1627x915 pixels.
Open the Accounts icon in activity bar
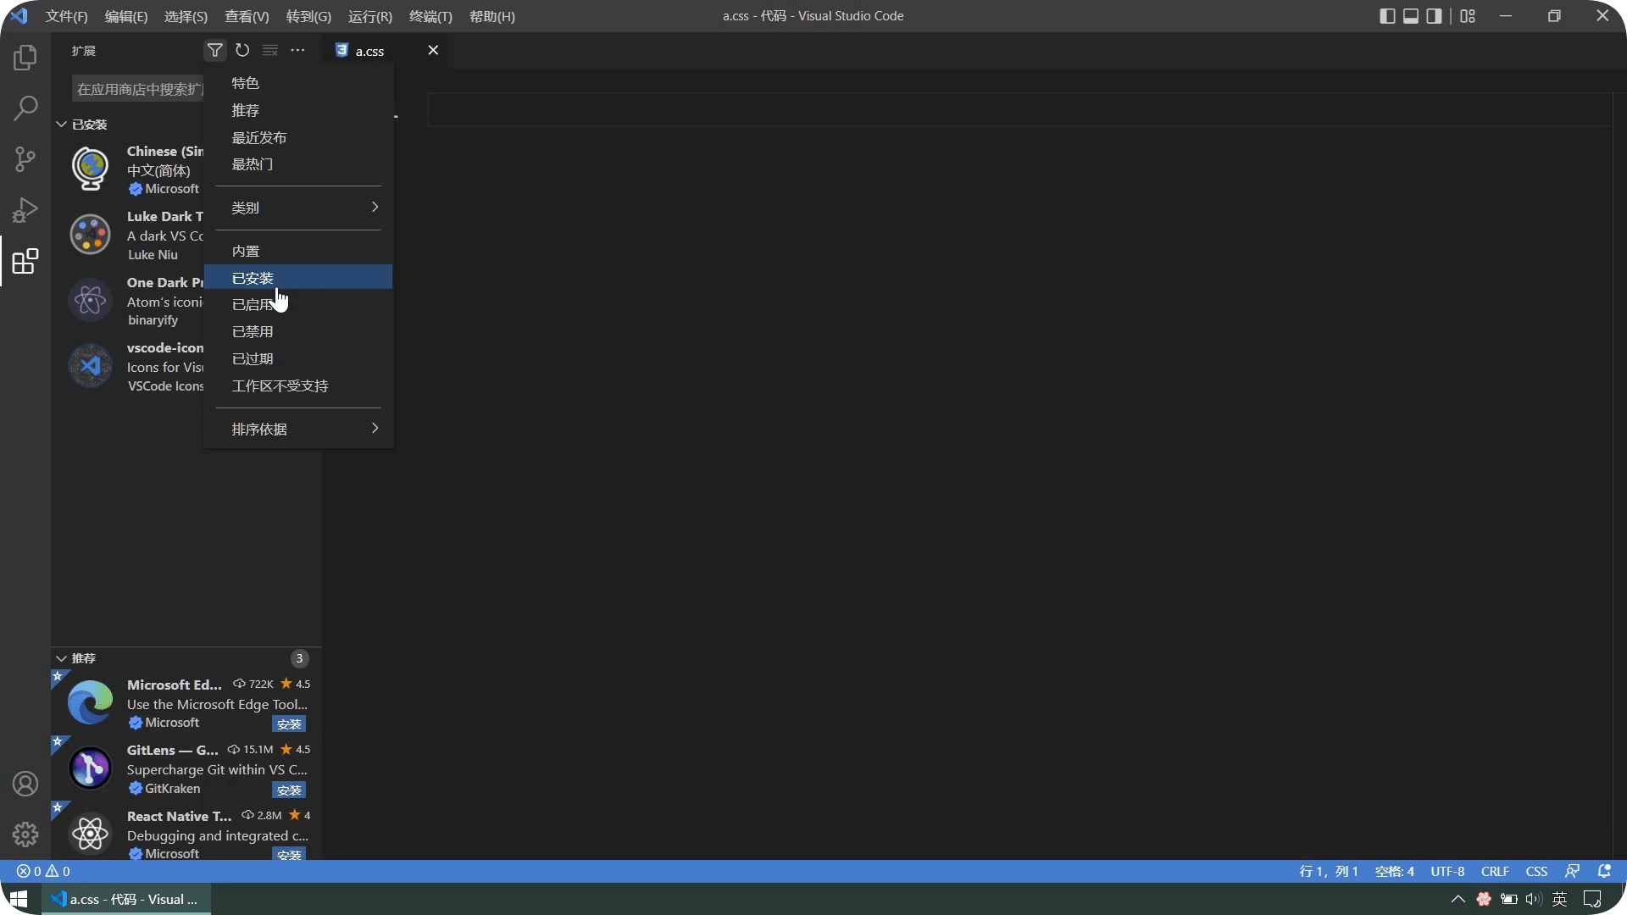click(x=25, y=784)
